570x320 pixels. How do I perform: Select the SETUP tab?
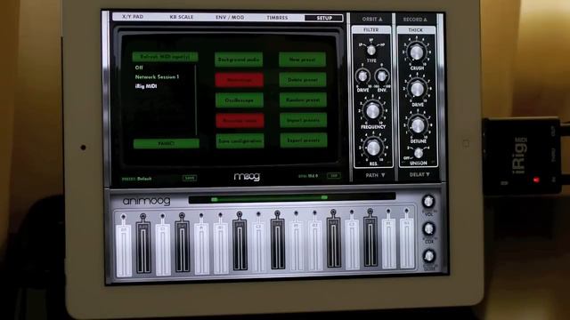pyautogui.click(x=324, y=18)
